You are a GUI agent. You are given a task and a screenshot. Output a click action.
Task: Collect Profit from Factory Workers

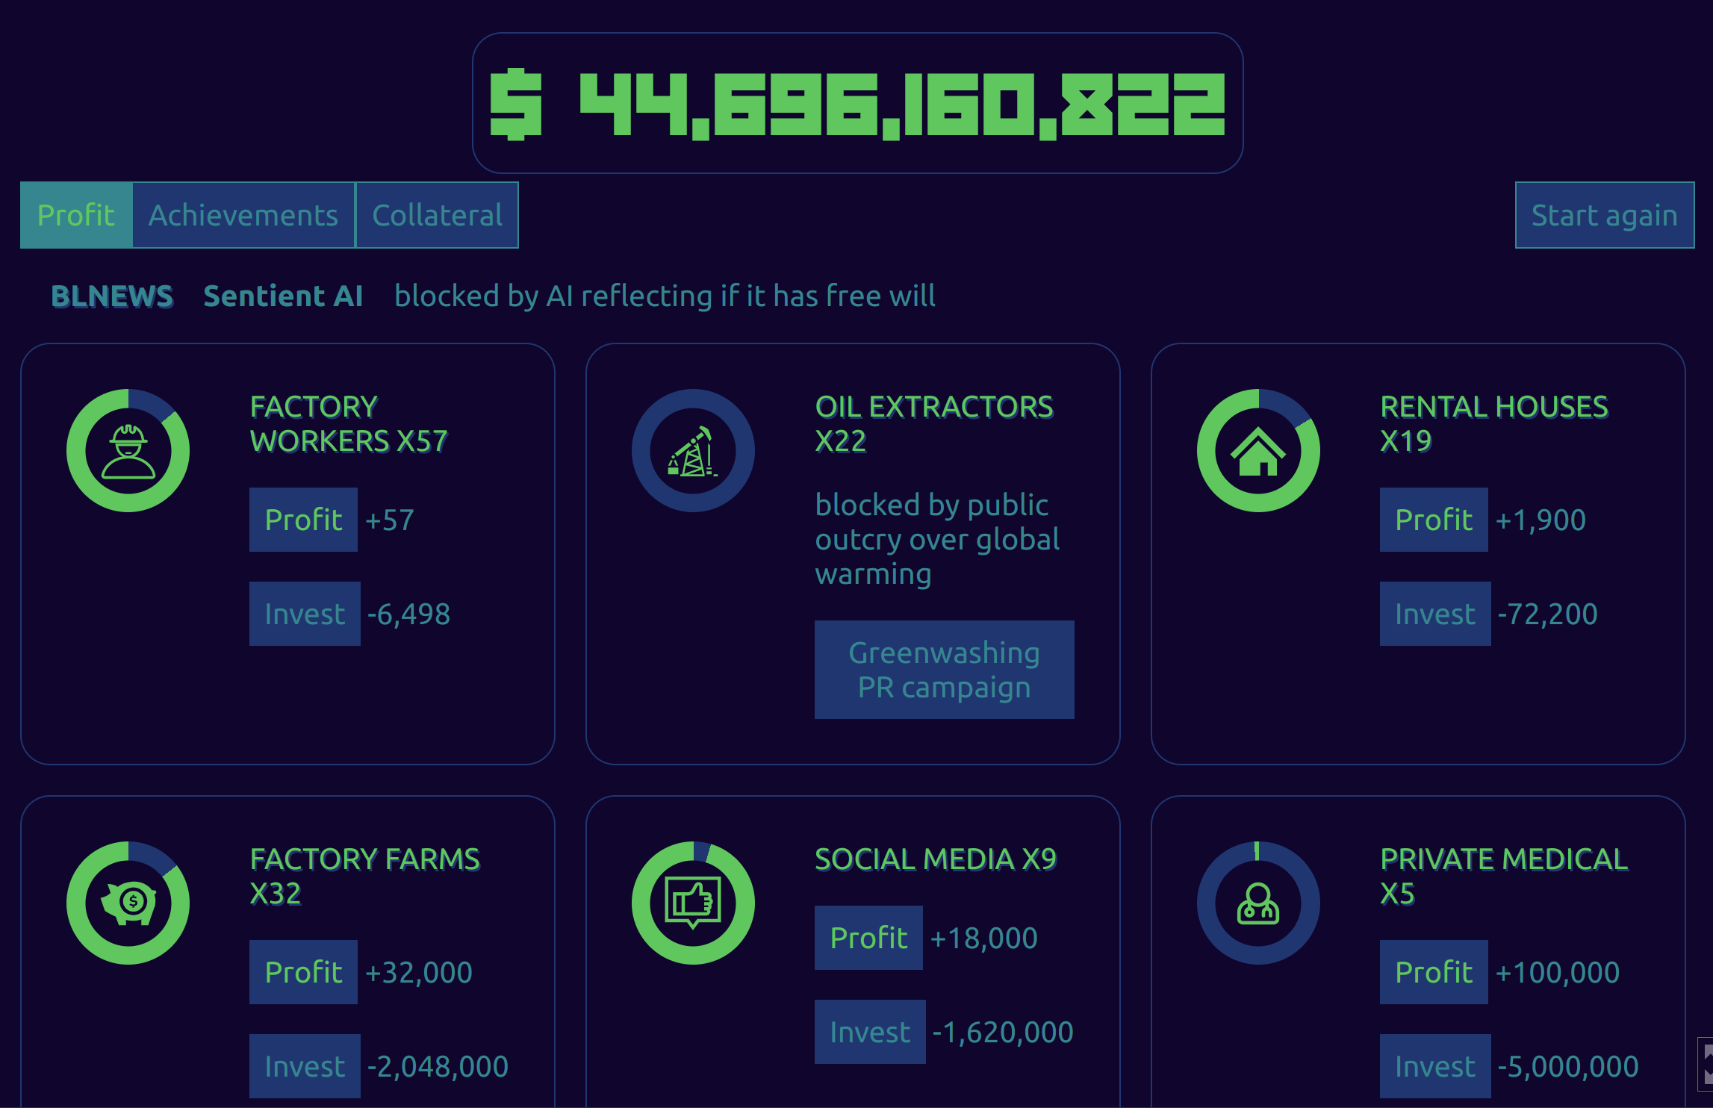(x=303, y=520)
